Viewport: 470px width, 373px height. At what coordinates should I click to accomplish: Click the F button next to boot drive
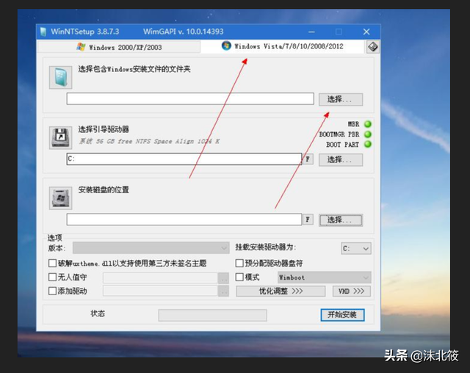(x=308, y=159)
